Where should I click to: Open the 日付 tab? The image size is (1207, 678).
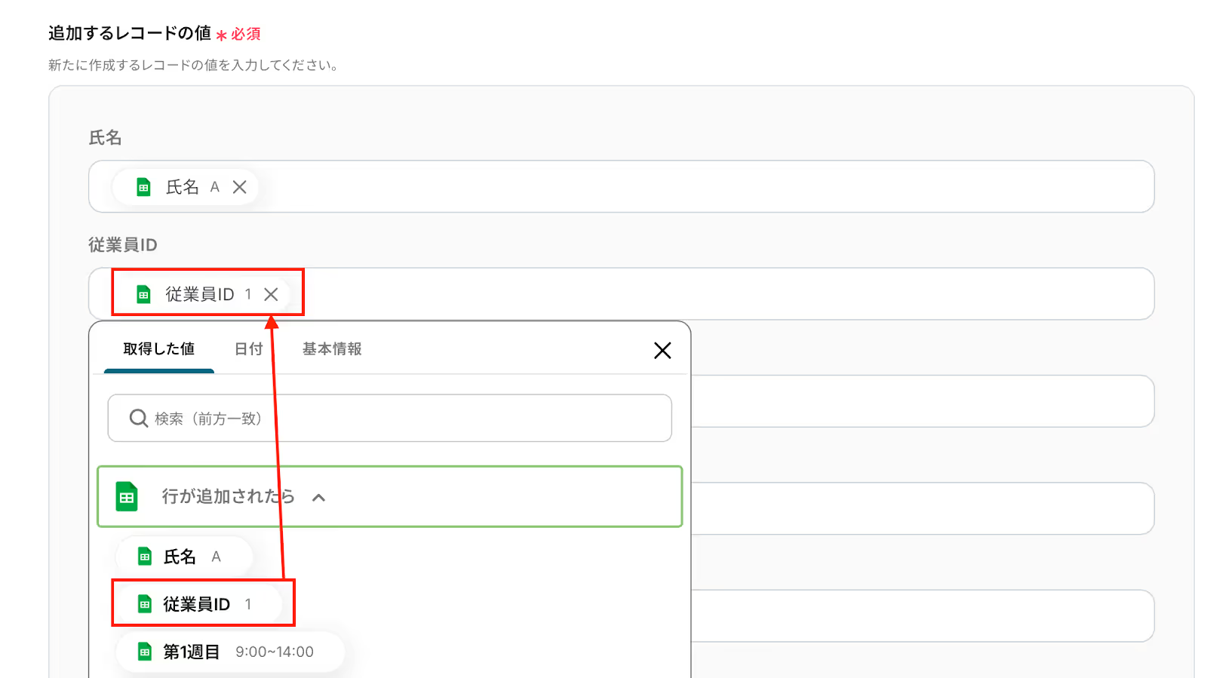point(248,349)
